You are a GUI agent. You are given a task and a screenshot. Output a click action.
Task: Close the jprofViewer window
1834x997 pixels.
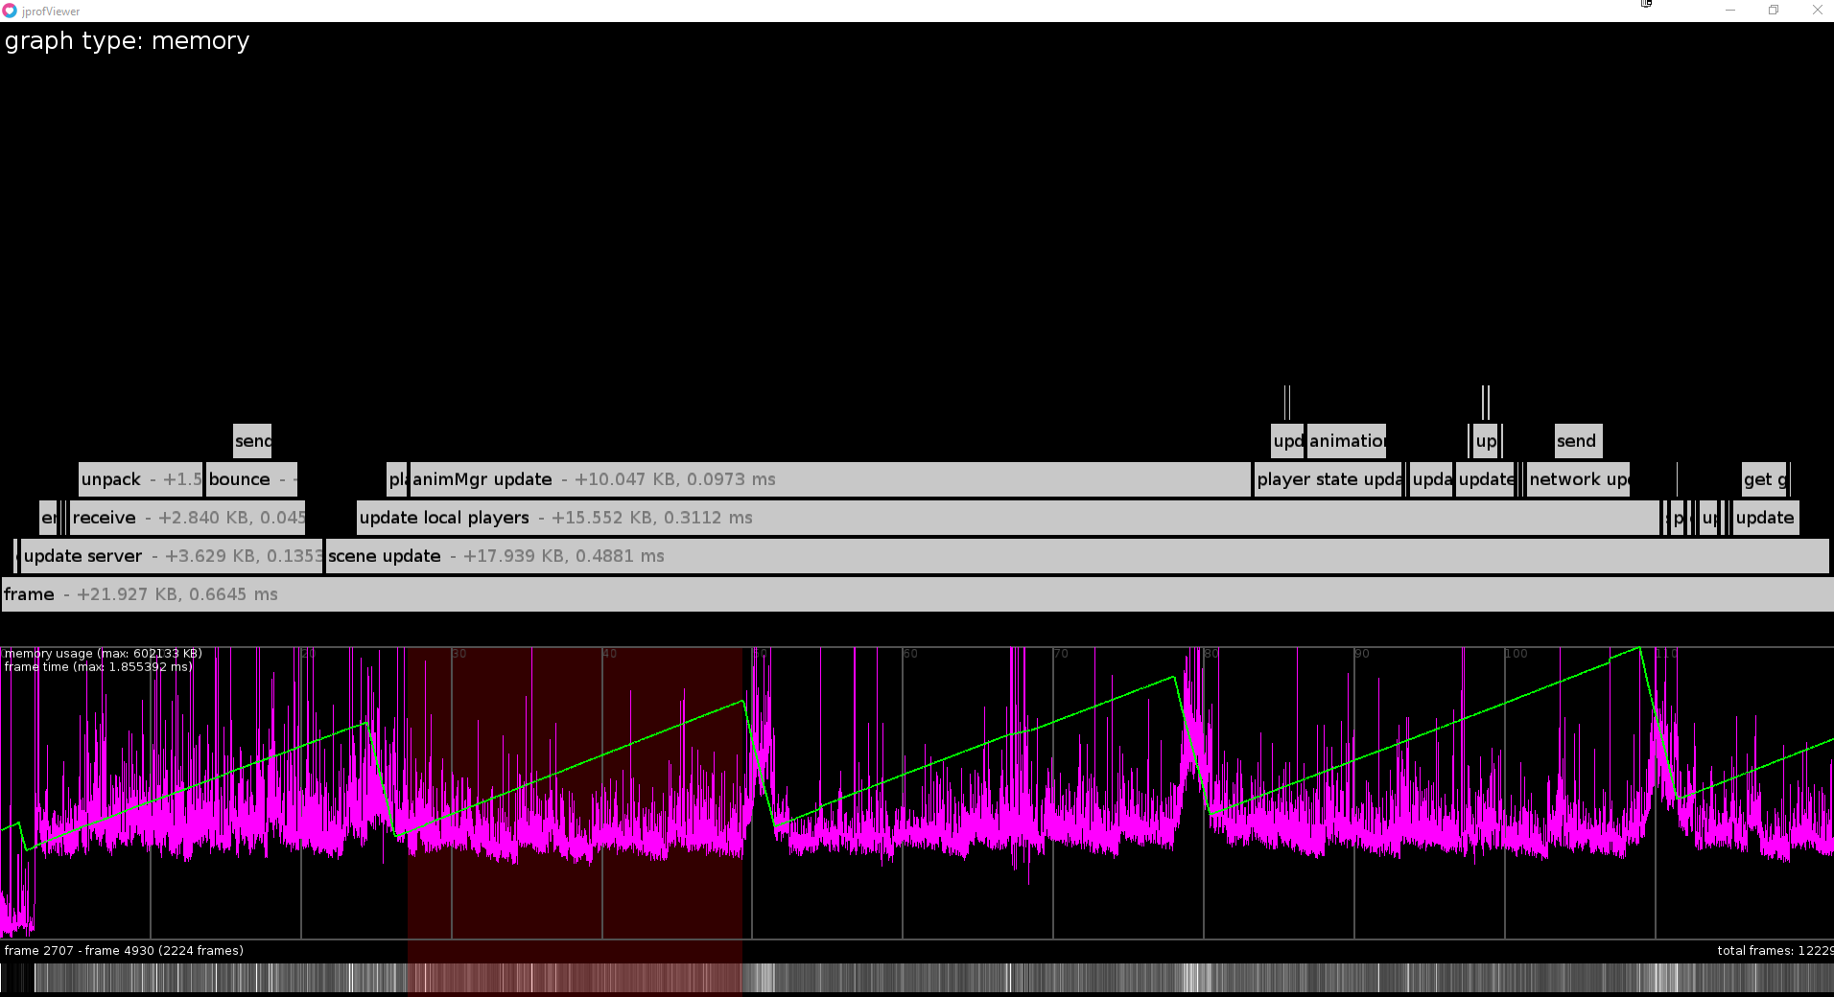(1817, 11)
